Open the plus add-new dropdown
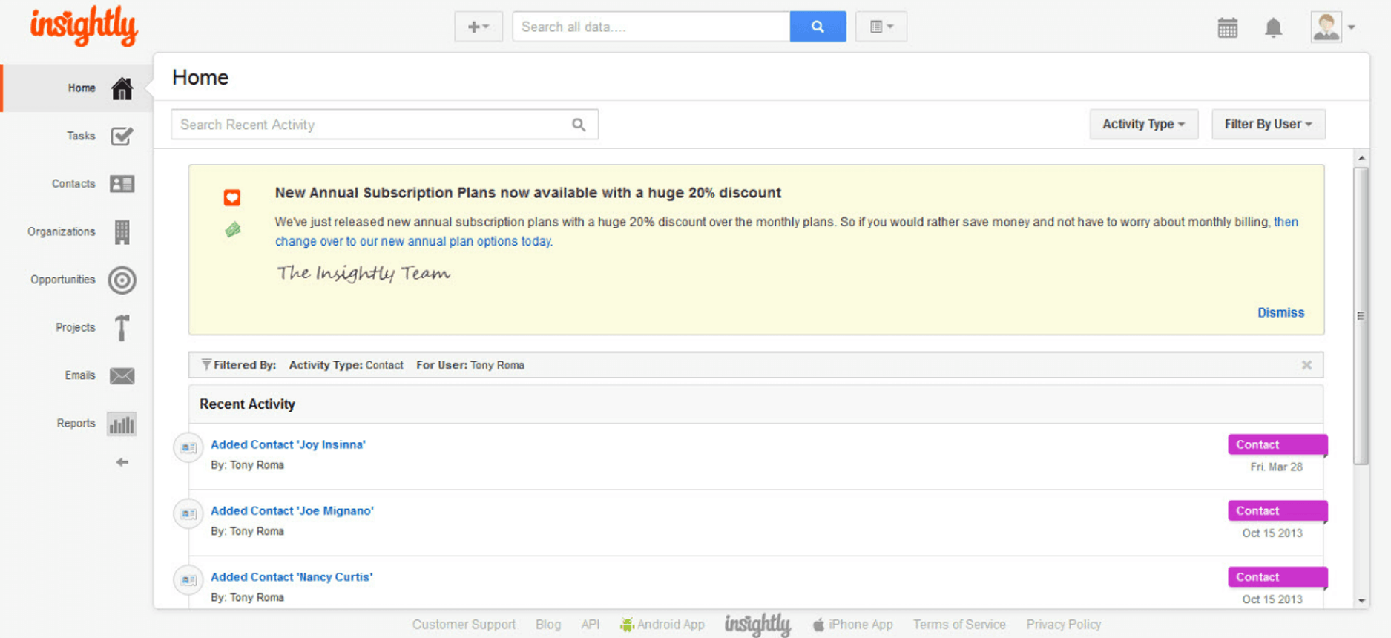Screen dimensions: 1391x638 pyautogui.click(x=479, y=27)
